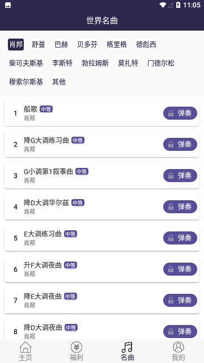Tap the picture notification icon in status bar
The height and width of the screenshot is (363, 204).
pyautogui.click(x=8, y=5)
